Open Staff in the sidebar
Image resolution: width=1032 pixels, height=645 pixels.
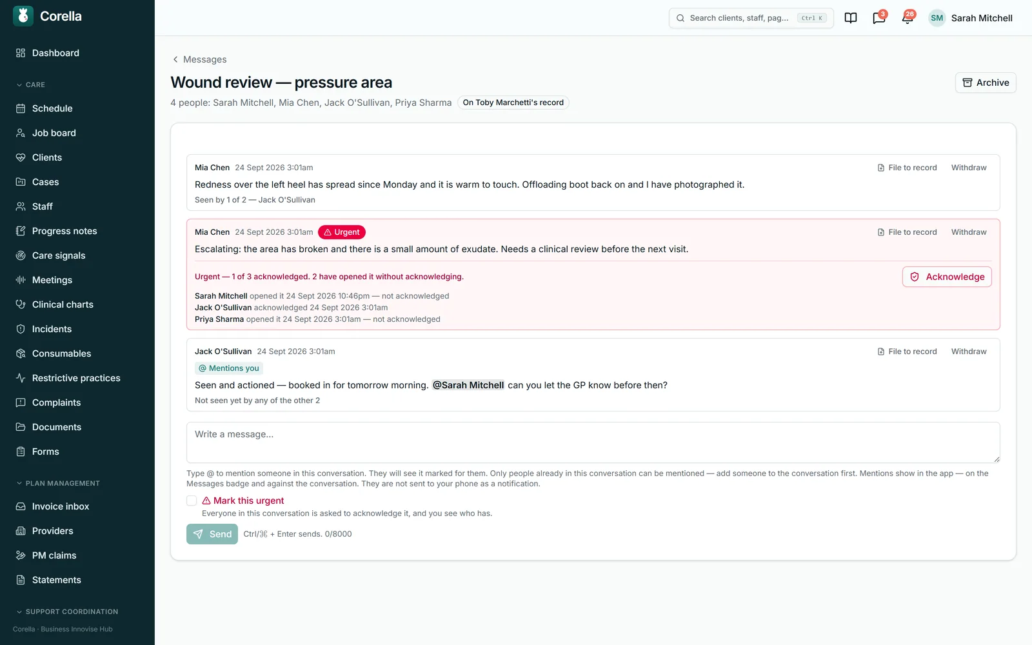[x=77, y=206]
